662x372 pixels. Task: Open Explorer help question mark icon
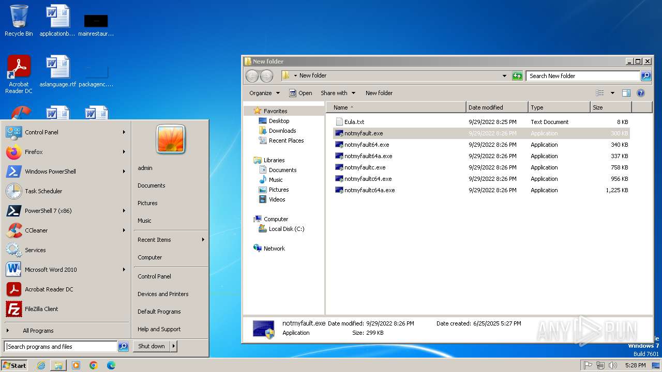(x=641, y=93)
